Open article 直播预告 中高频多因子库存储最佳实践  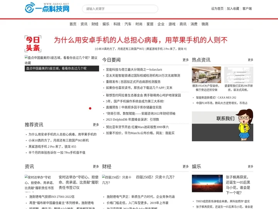click(134, 107)
